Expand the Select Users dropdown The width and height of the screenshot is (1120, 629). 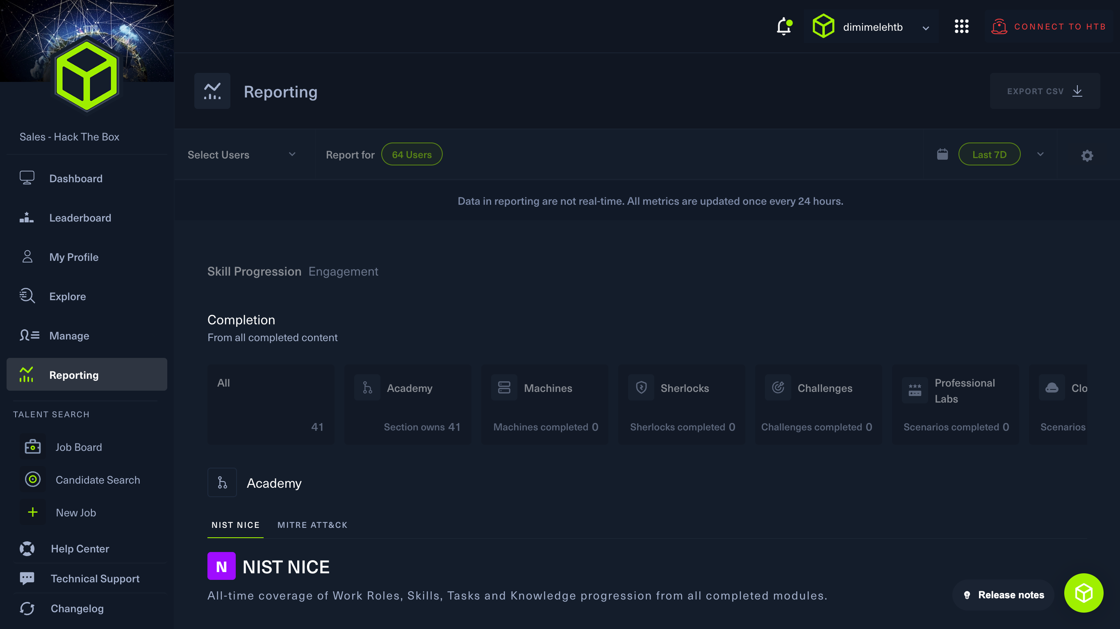(x=242, y=155)
